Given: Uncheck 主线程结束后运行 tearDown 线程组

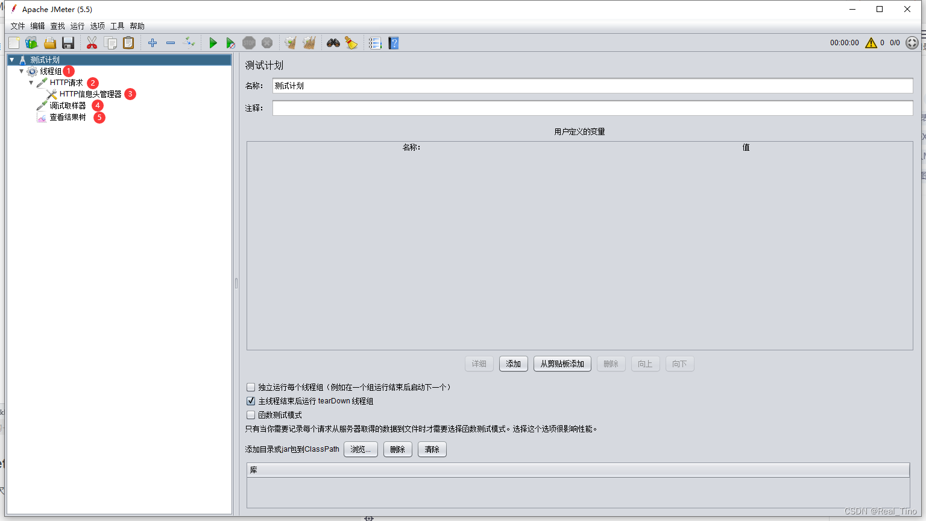Looking at the screenshot, I should [251, 400].
